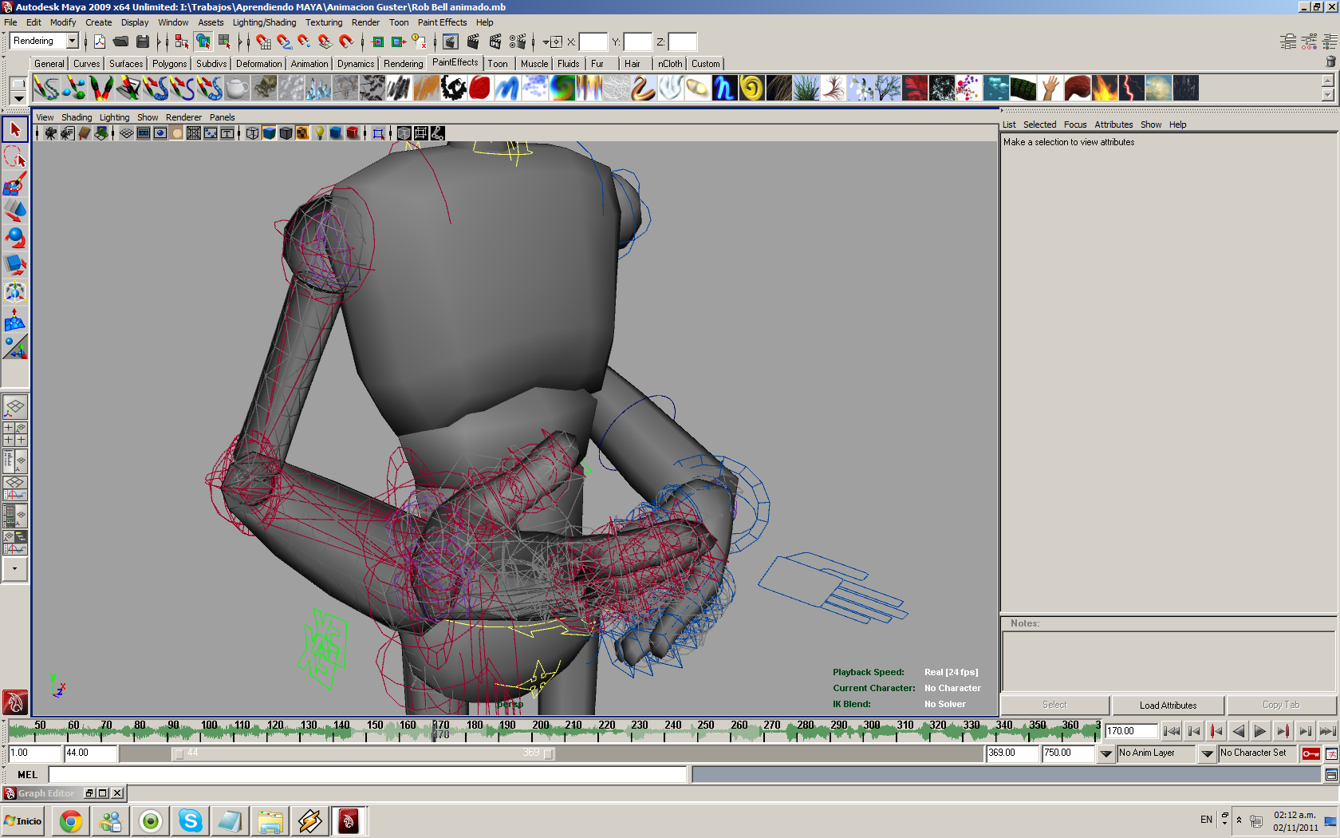The image size is (1340, 838).
Task: Toggle the auto keyframe key button
Action: 1311,753
